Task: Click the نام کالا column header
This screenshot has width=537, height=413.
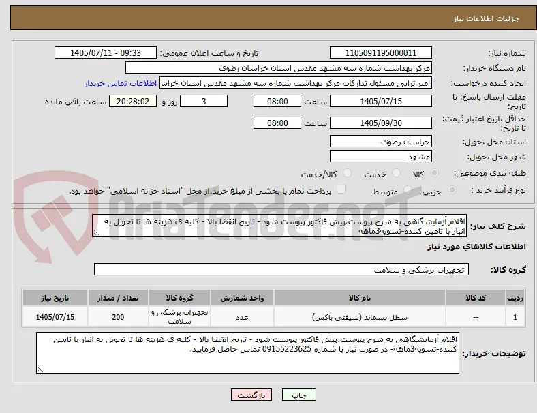Action: click(x=360, y=298)
